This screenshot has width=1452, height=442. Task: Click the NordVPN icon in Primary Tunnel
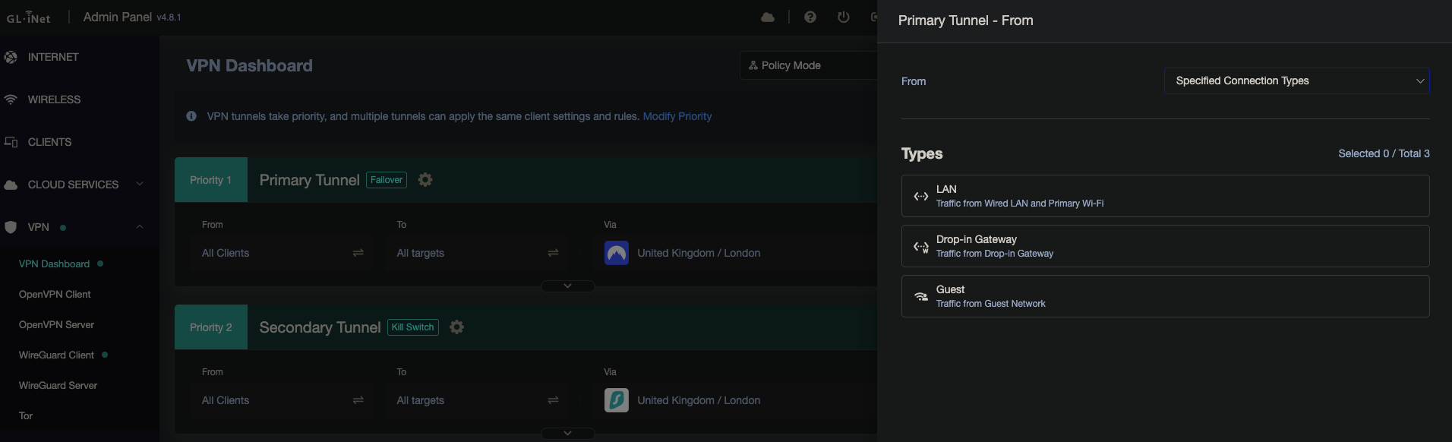(x=616, y=253)
